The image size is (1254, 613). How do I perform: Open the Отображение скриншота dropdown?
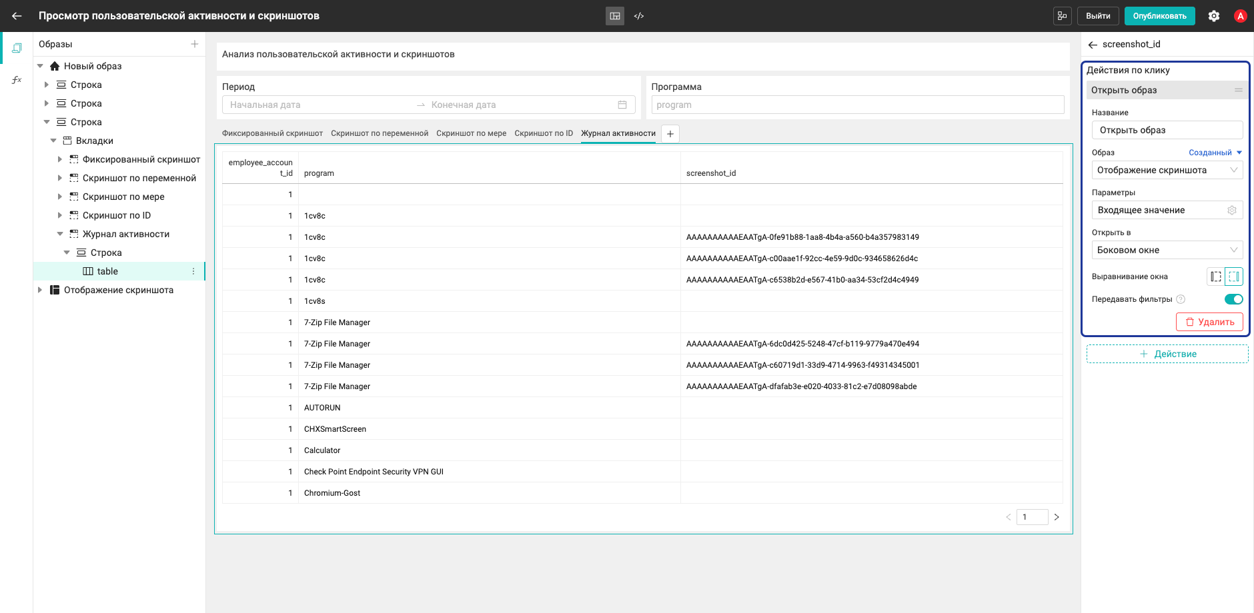pyautogui.click(x=1167, y=170)
